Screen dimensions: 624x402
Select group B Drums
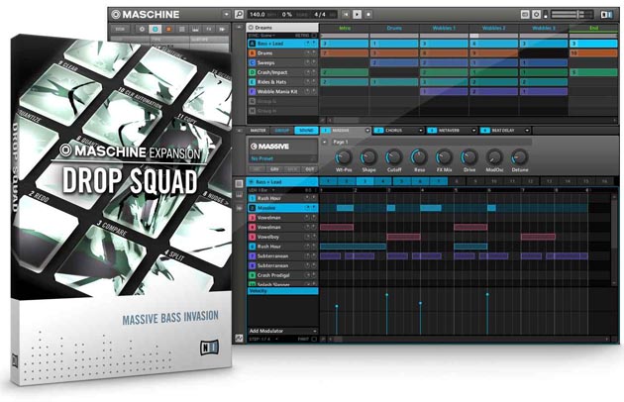click(282, 52)
